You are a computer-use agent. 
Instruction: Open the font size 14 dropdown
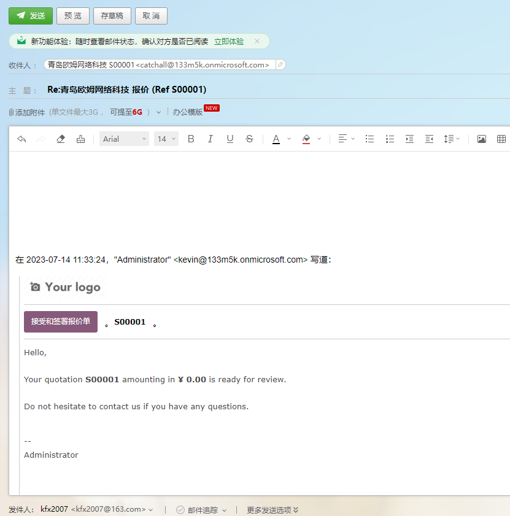(x=166, y=139)
